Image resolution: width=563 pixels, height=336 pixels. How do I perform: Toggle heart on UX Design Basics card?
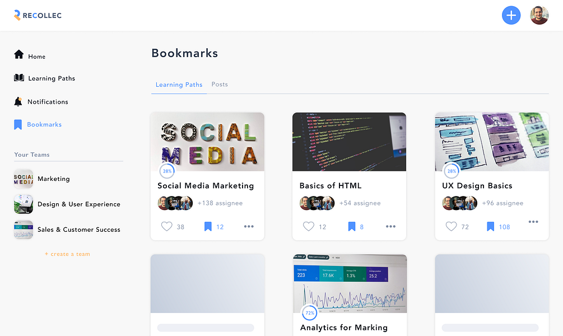click(451, 226)
